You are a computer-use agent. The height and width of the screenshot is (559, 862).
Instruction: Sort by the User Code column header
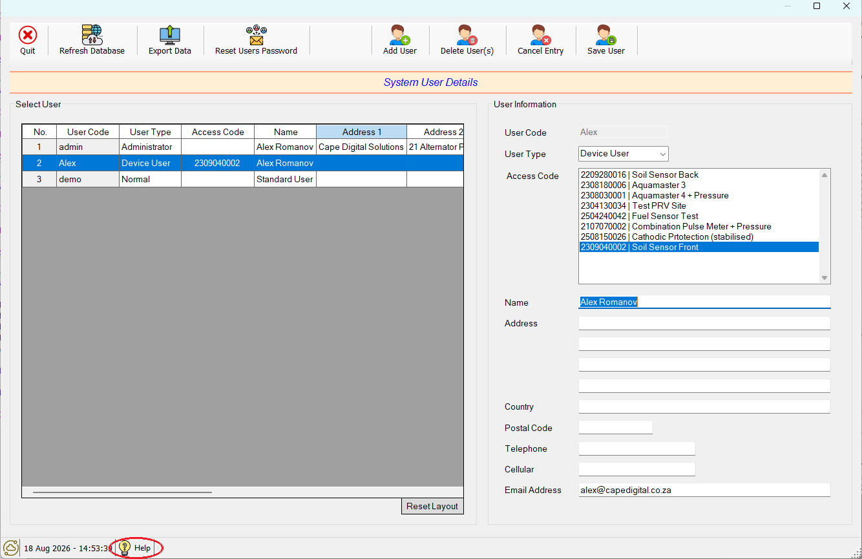tap(88, 132)
